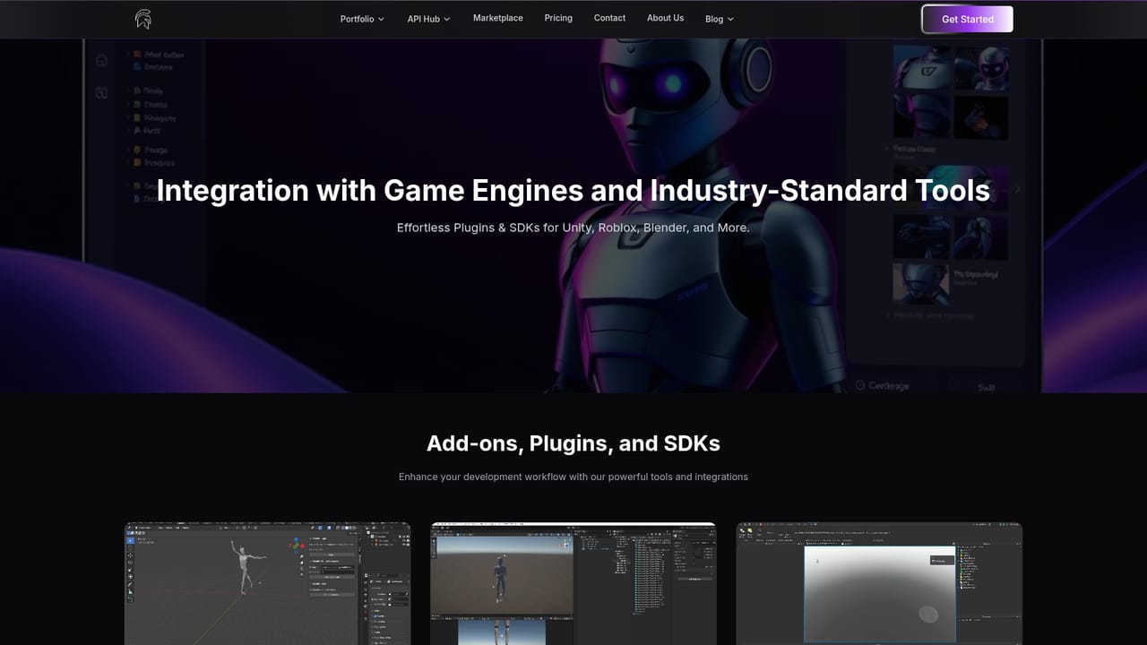Click the Get Started button
This screenshot has height=645, width=1147.
click(x=968, y=19)
